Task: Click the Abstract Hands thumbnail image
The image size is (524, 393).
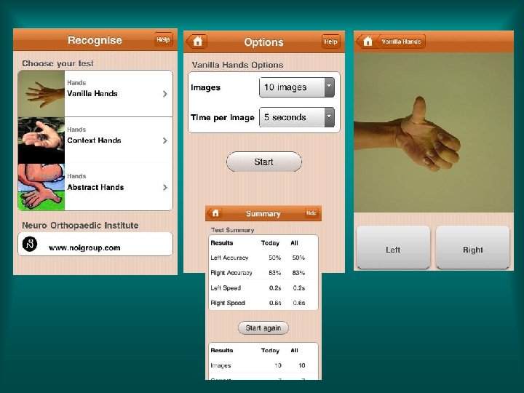Action: tap(41, 187)
